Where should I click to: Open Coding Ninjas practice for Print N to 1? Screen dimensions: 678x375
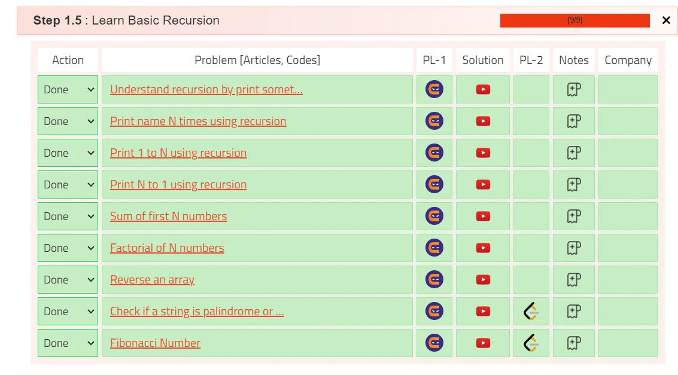click(x=434, y=184)
